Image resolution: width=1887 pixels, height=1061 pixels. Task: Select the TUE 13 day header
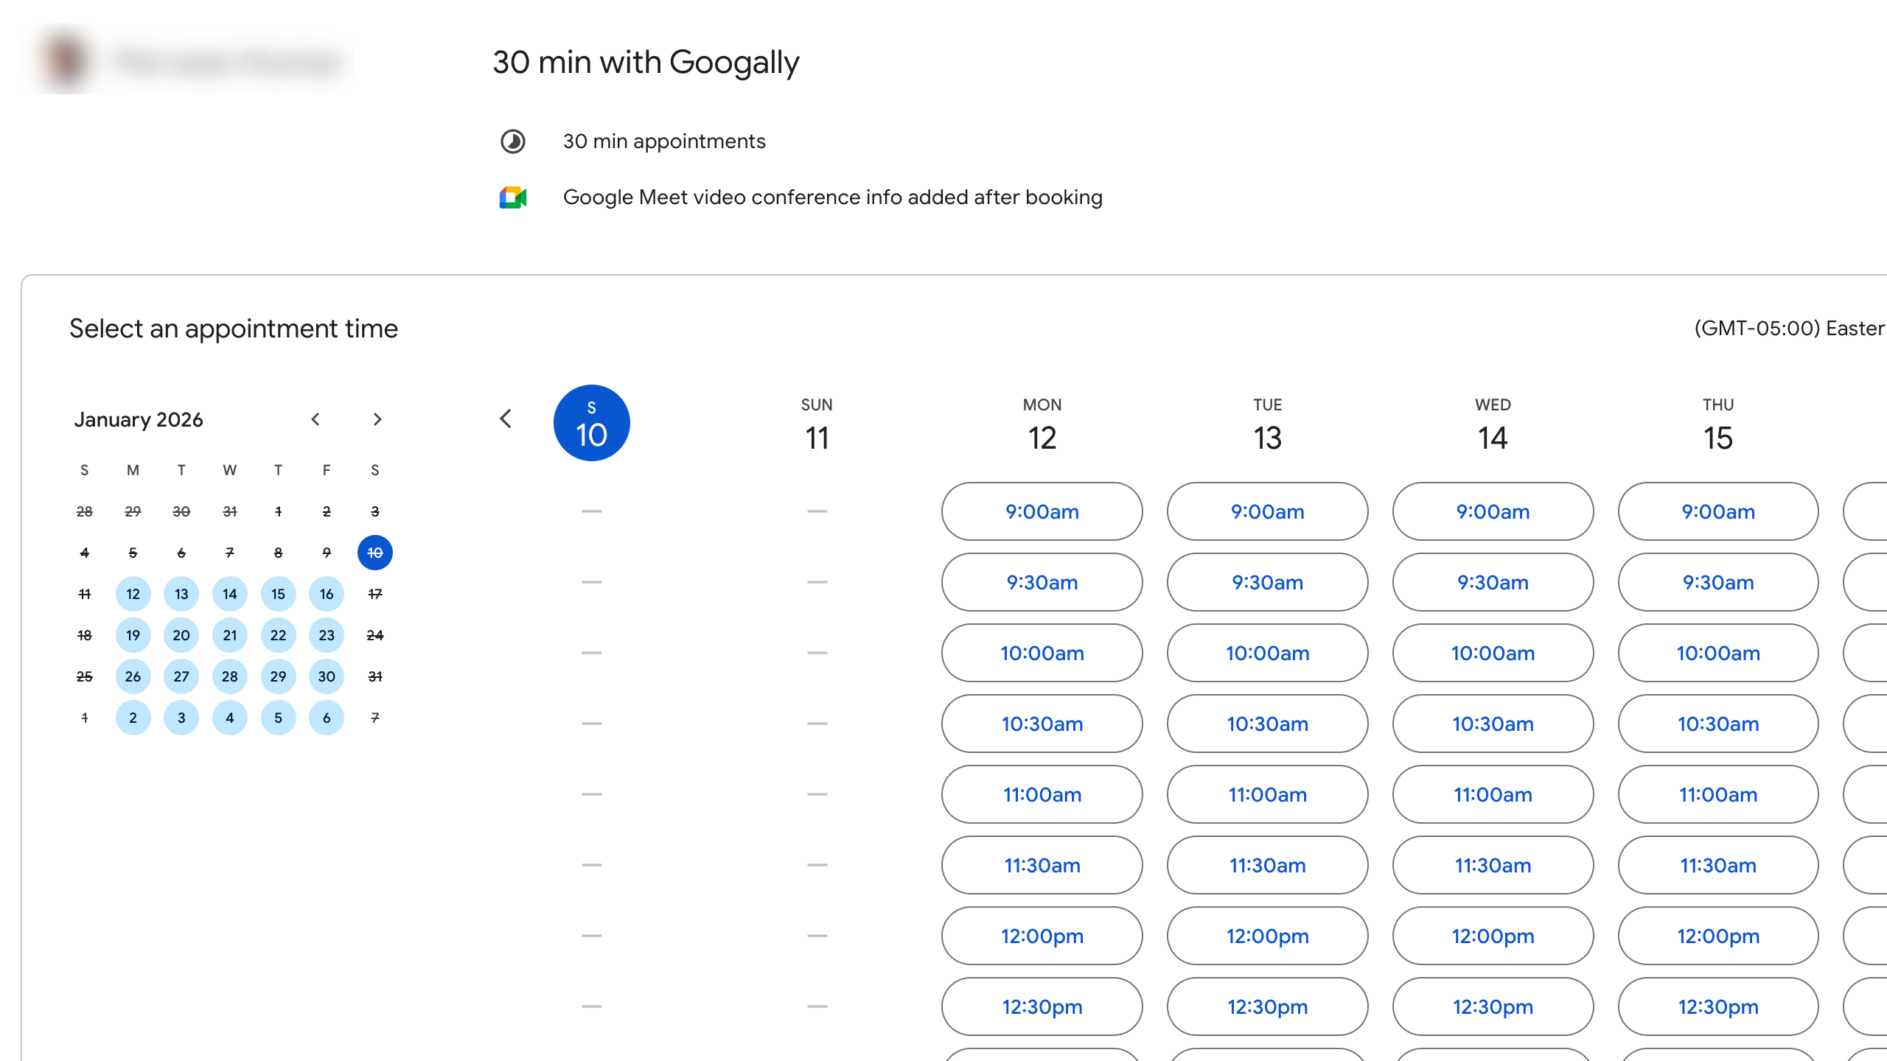(1267, 427)
